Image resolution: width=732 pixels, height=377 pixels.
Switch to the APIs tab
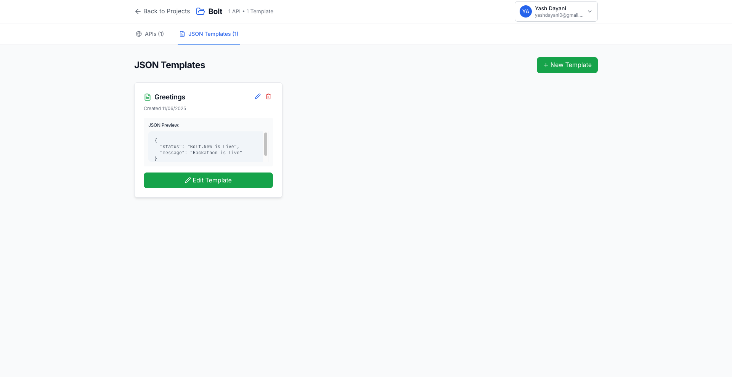click(149, 34)
